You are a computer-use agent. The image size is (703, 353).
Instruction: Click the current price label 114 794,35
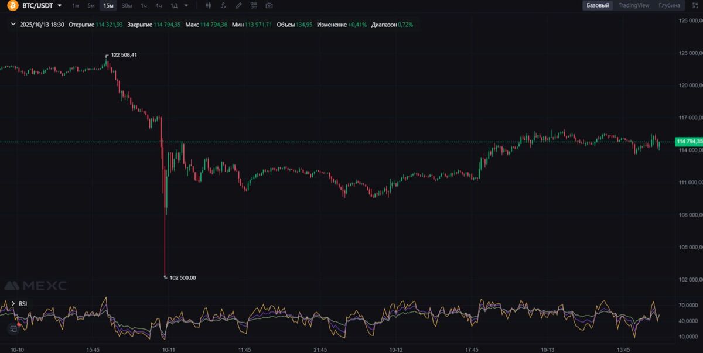click(x=689, y=142)
